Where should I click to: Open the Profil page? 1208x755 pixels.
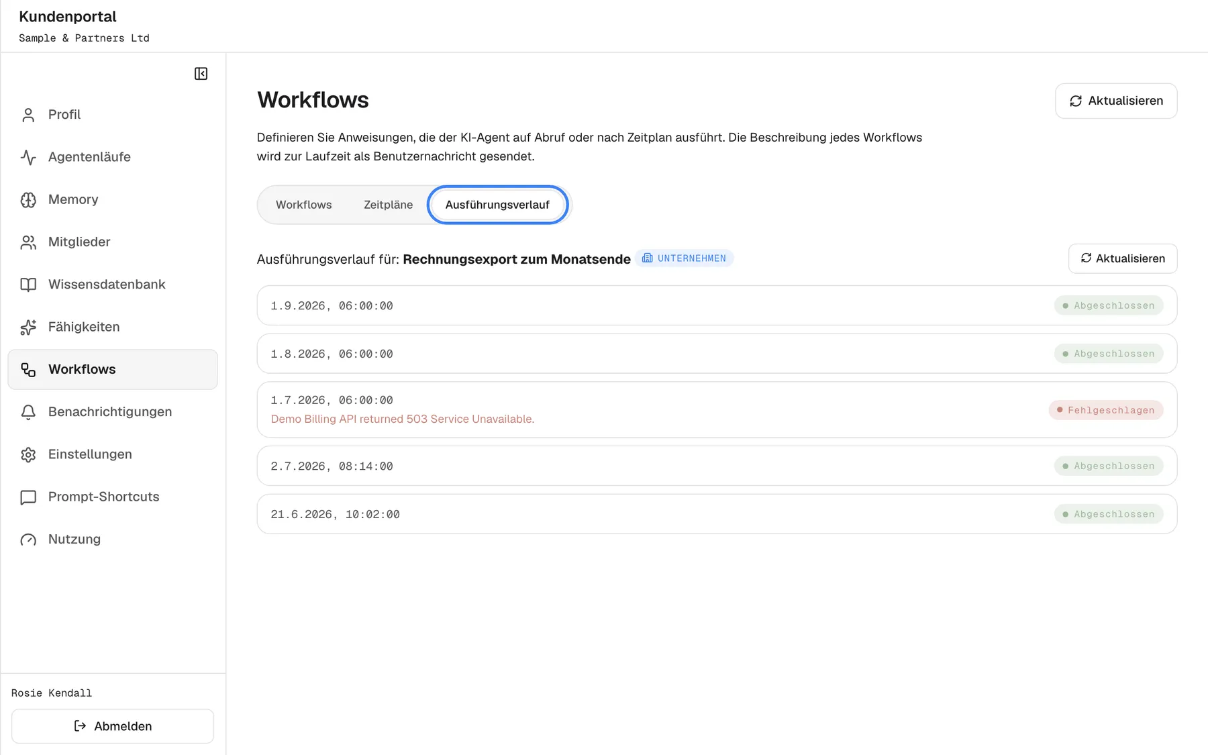tap(113, 115)
